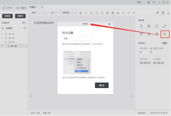171x116 pixels.
Task: Toggle Italic text formatting
Action: click(86, 13)
